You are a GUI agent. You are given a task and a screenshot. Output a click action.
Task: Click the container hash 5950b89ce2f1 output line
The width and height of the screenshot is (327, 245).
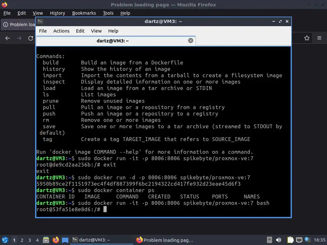tap(138, 184)
